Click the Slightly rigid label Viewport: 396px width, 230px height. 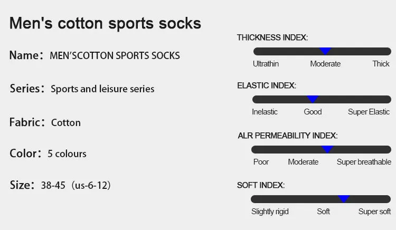point(270,212)
